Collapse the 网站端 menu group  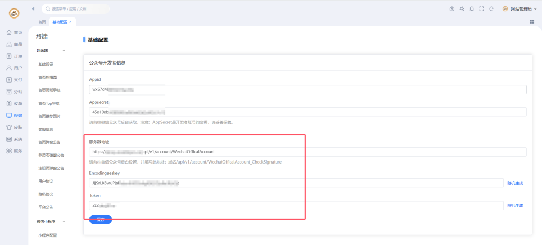[64, 51]
